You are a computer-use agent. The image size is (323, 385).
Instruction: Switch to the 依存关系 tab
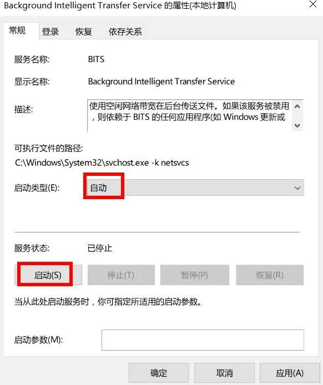tap(125, 32)
